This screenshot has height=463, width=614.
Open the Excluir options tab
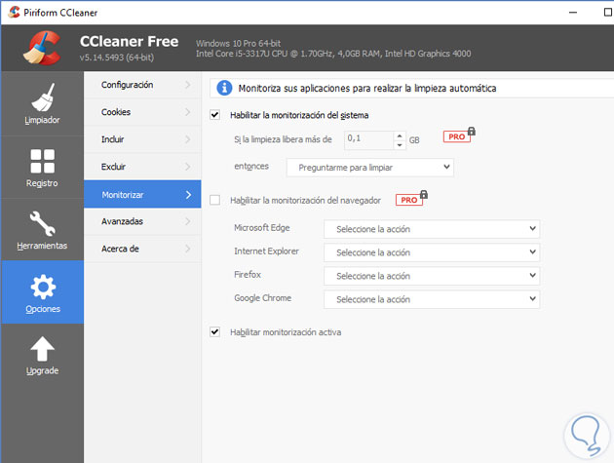click(142, 167)
